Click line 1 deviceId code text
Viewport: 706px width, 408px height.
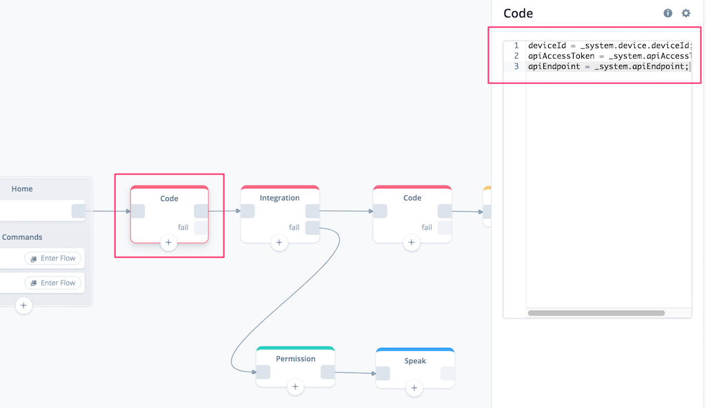coord(609,45)
